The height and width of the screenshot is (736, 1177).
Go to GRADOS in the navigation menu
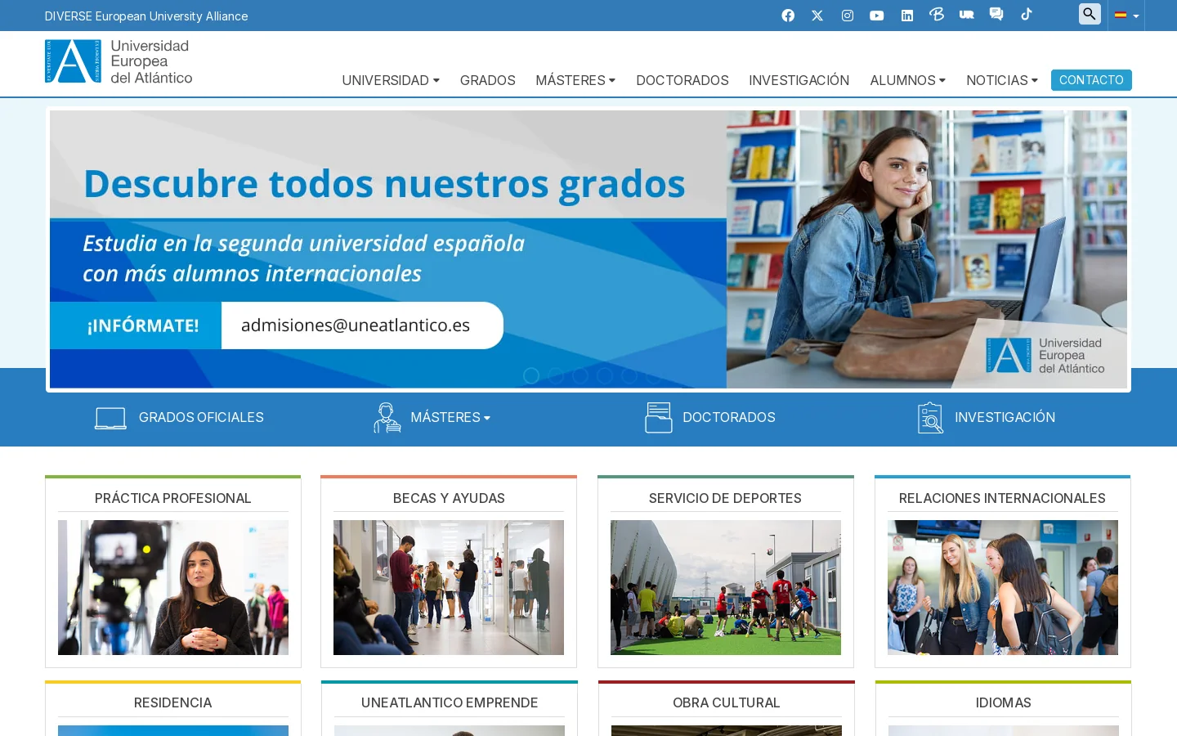coord(488,80)
